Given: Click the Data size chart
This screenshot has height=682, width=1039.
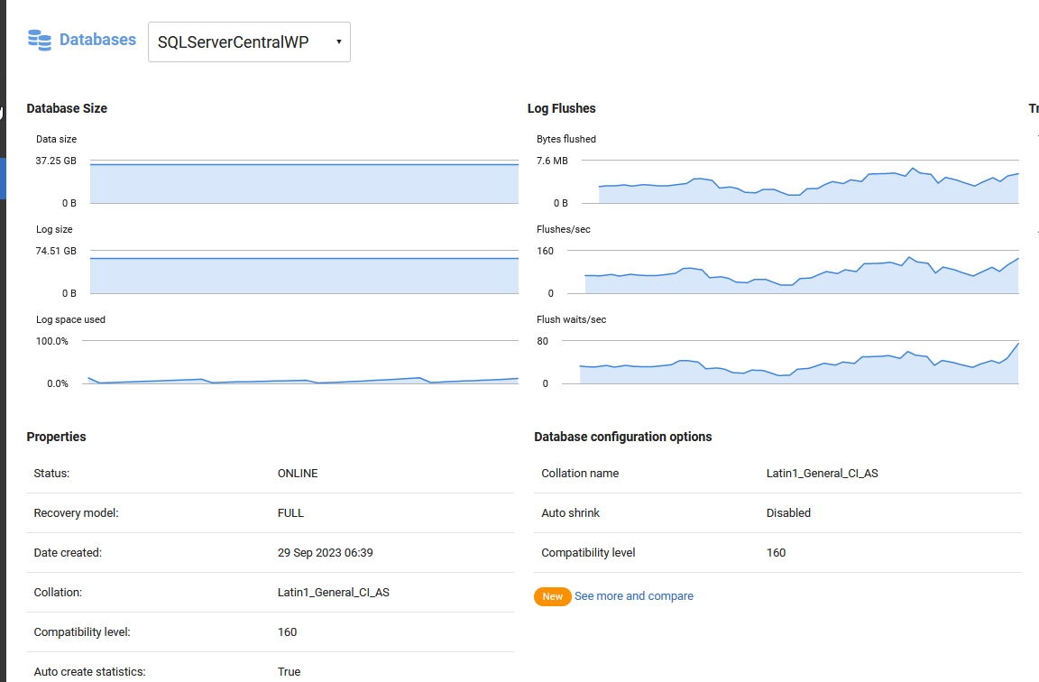Looking at the screenshot, I should [x=304, y=182].
